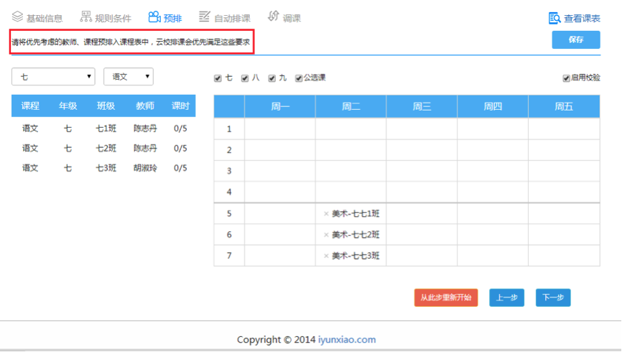Viewport: 622px width, 352px height.
Task: Uncheck the 七 grade checkbox
Action: 218,78
